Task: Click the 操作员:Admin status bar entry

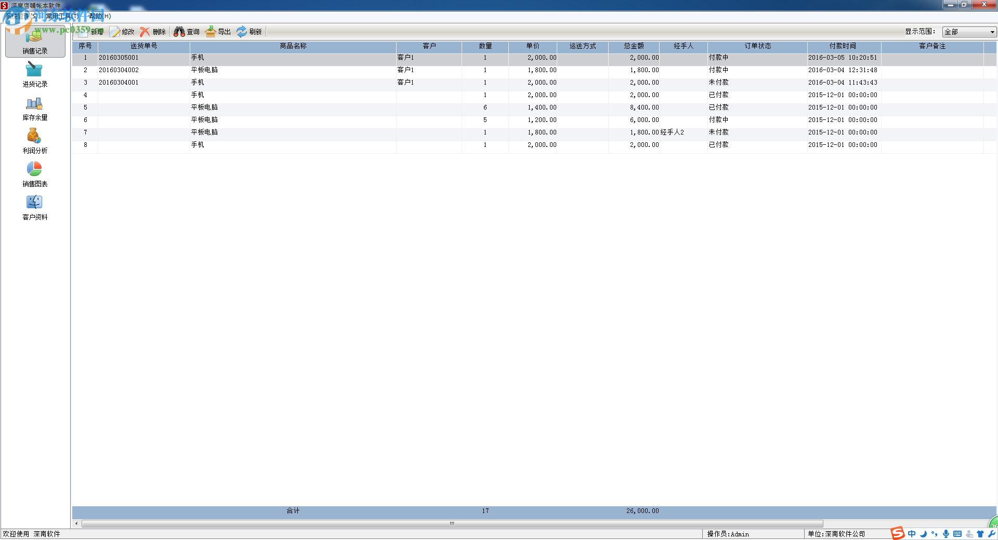Action: coord(728,534)
